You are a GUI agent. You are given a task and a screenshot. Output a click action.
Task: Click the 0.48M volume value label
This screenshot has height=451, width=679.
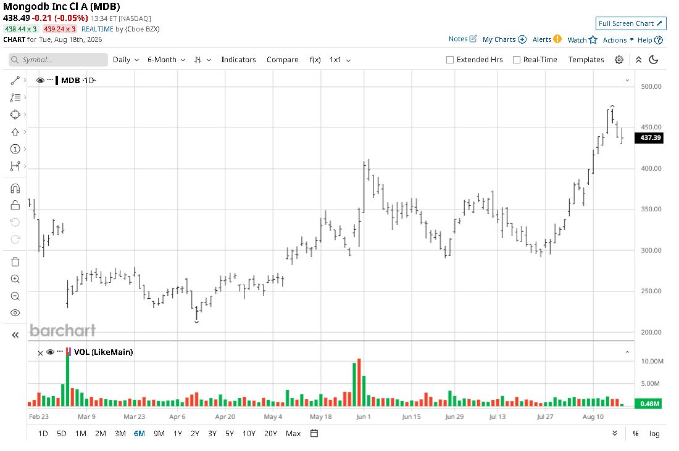648,404
